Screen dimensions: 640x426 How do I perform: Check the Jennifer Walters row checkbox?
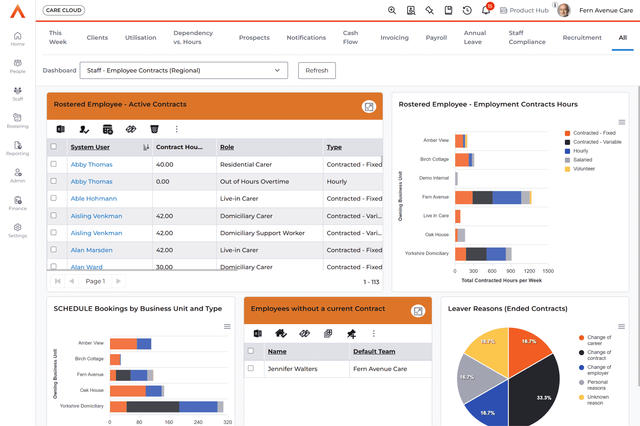251,368
